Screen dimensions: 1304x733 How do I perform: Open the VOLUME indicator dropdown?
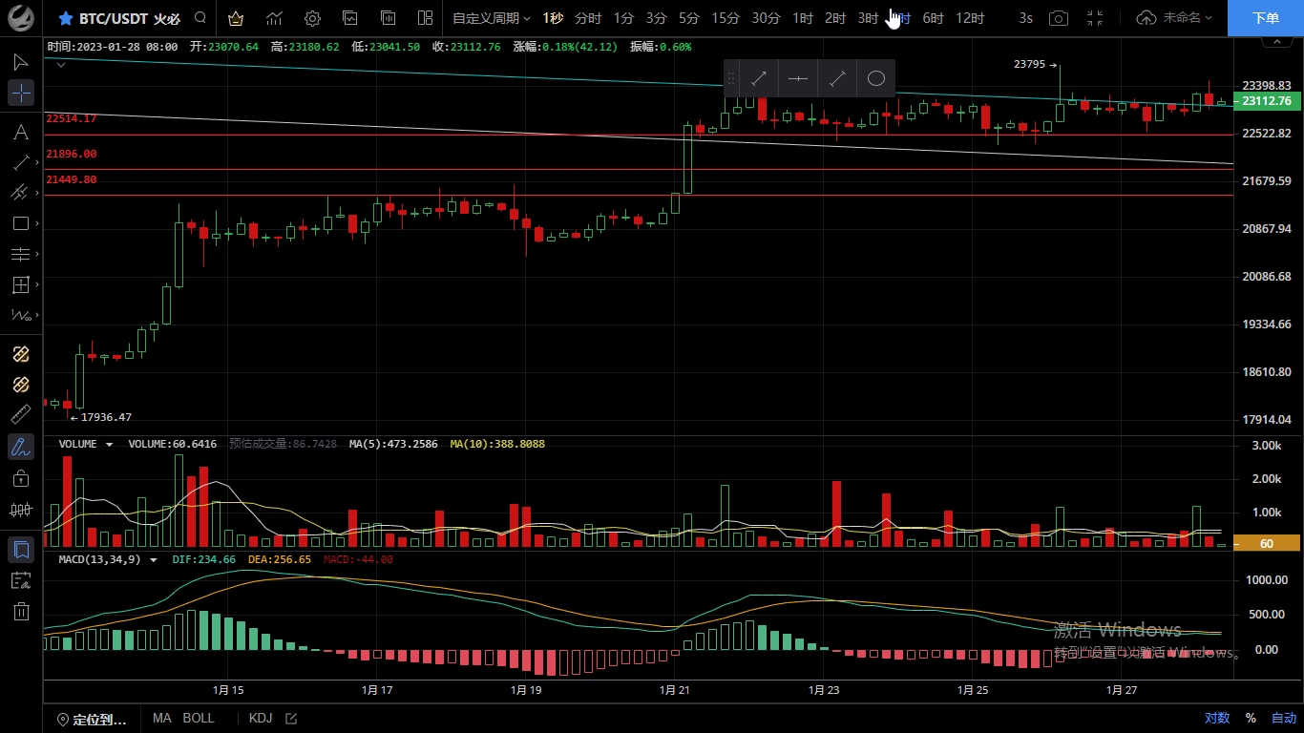coord(109,445)
